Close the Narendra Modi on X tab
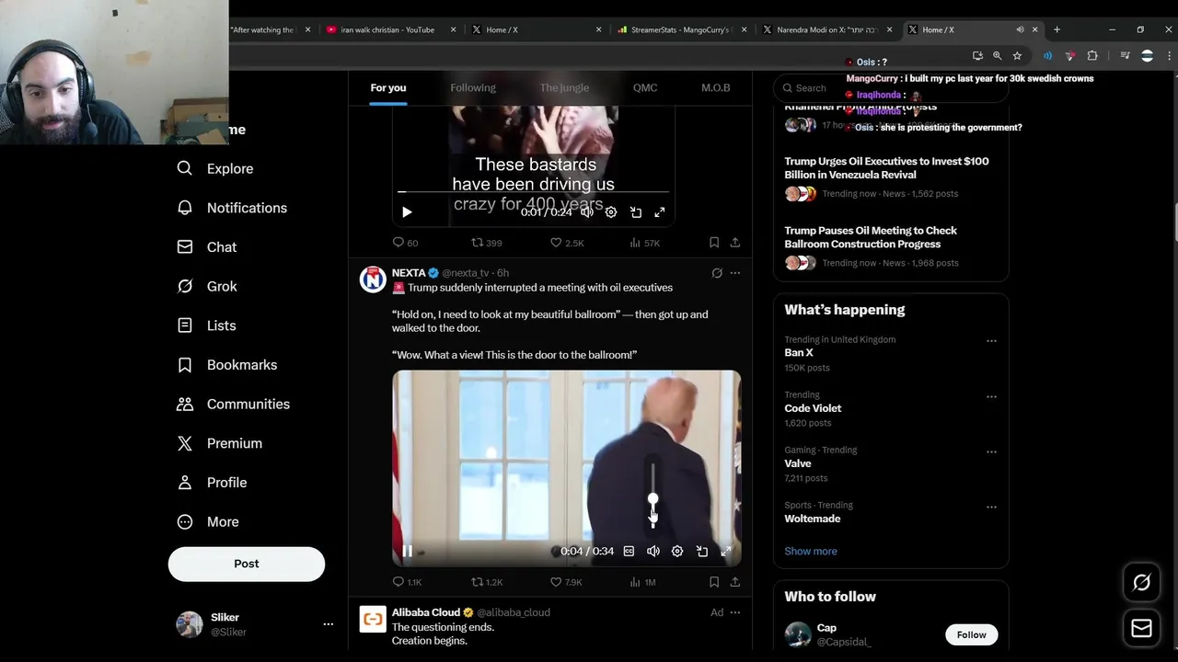1178x662 pixels. 889,29
